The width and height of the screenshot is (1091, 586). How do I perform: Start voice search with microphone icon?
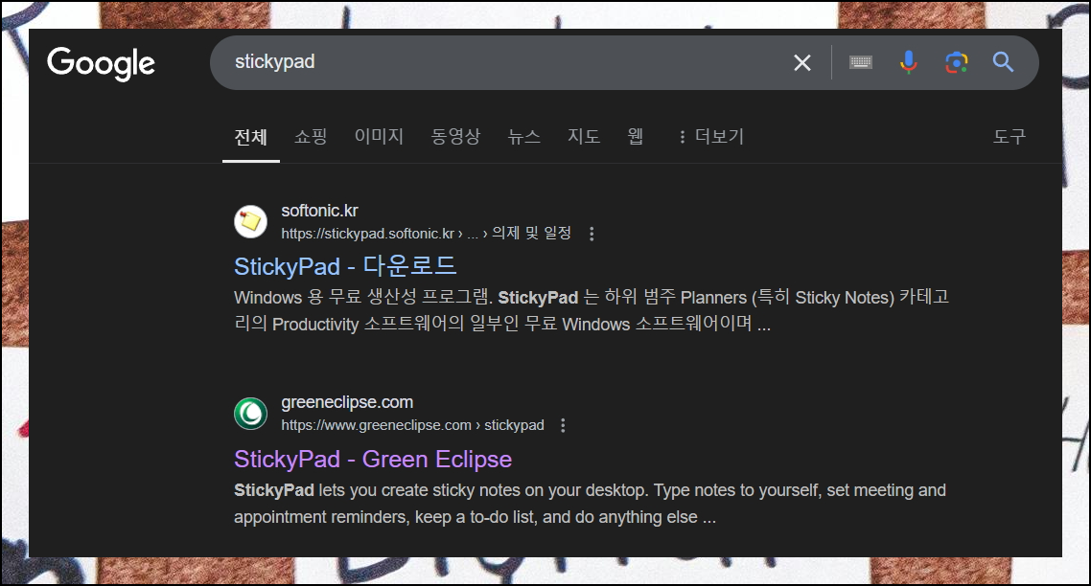pyautogui.click(x=908, y=62)
